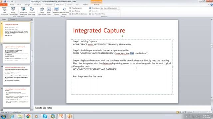This screenshot has height=119, width=213.
Task: Click the 'ADD EXTRACT intext' command line
Action: pos(102,44)
